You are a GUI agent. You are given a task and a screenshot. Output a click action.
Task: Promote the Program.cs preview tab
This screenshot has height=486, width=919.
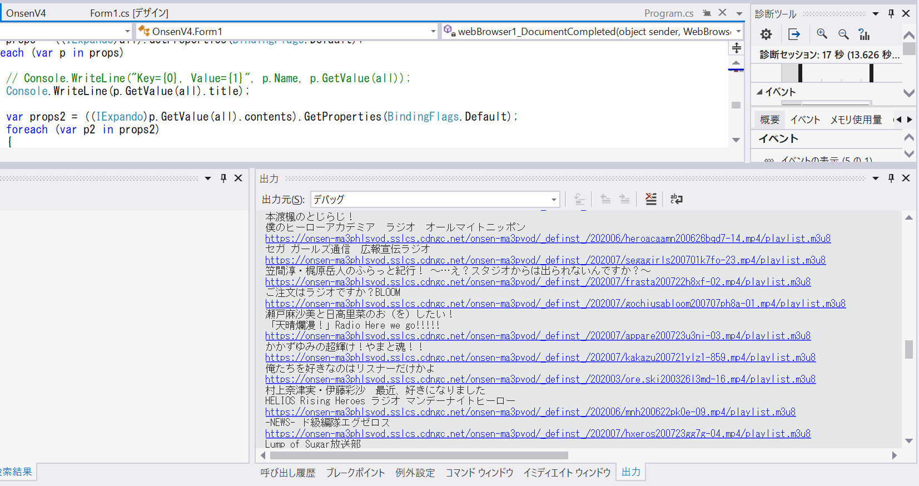[x=707, y=13]
